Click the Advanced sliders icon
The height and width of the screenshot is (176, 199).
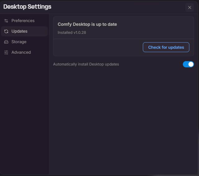pos(6,52)
